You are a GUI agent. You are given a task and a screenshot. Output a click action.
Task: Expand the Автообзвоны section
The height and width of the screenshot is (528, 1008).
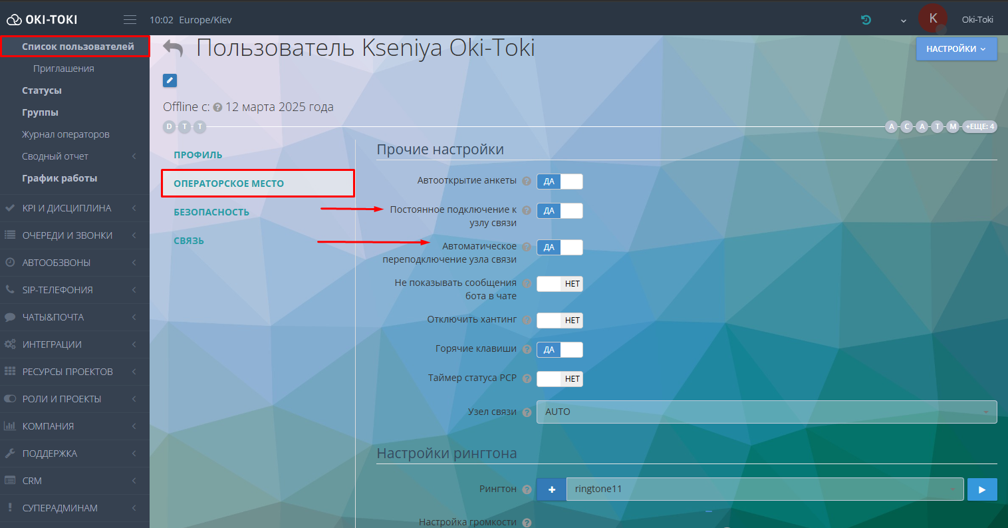point(74,263)
